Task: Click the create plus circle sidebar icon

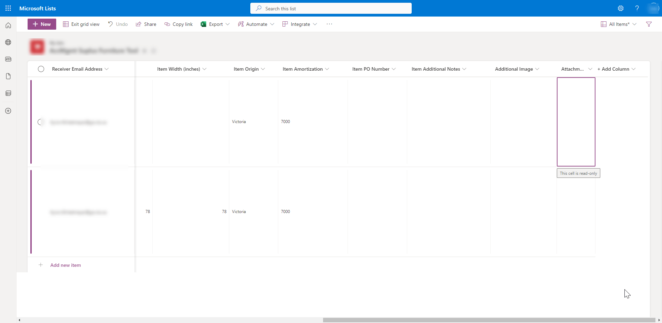Action: click(x=8, y=111)
